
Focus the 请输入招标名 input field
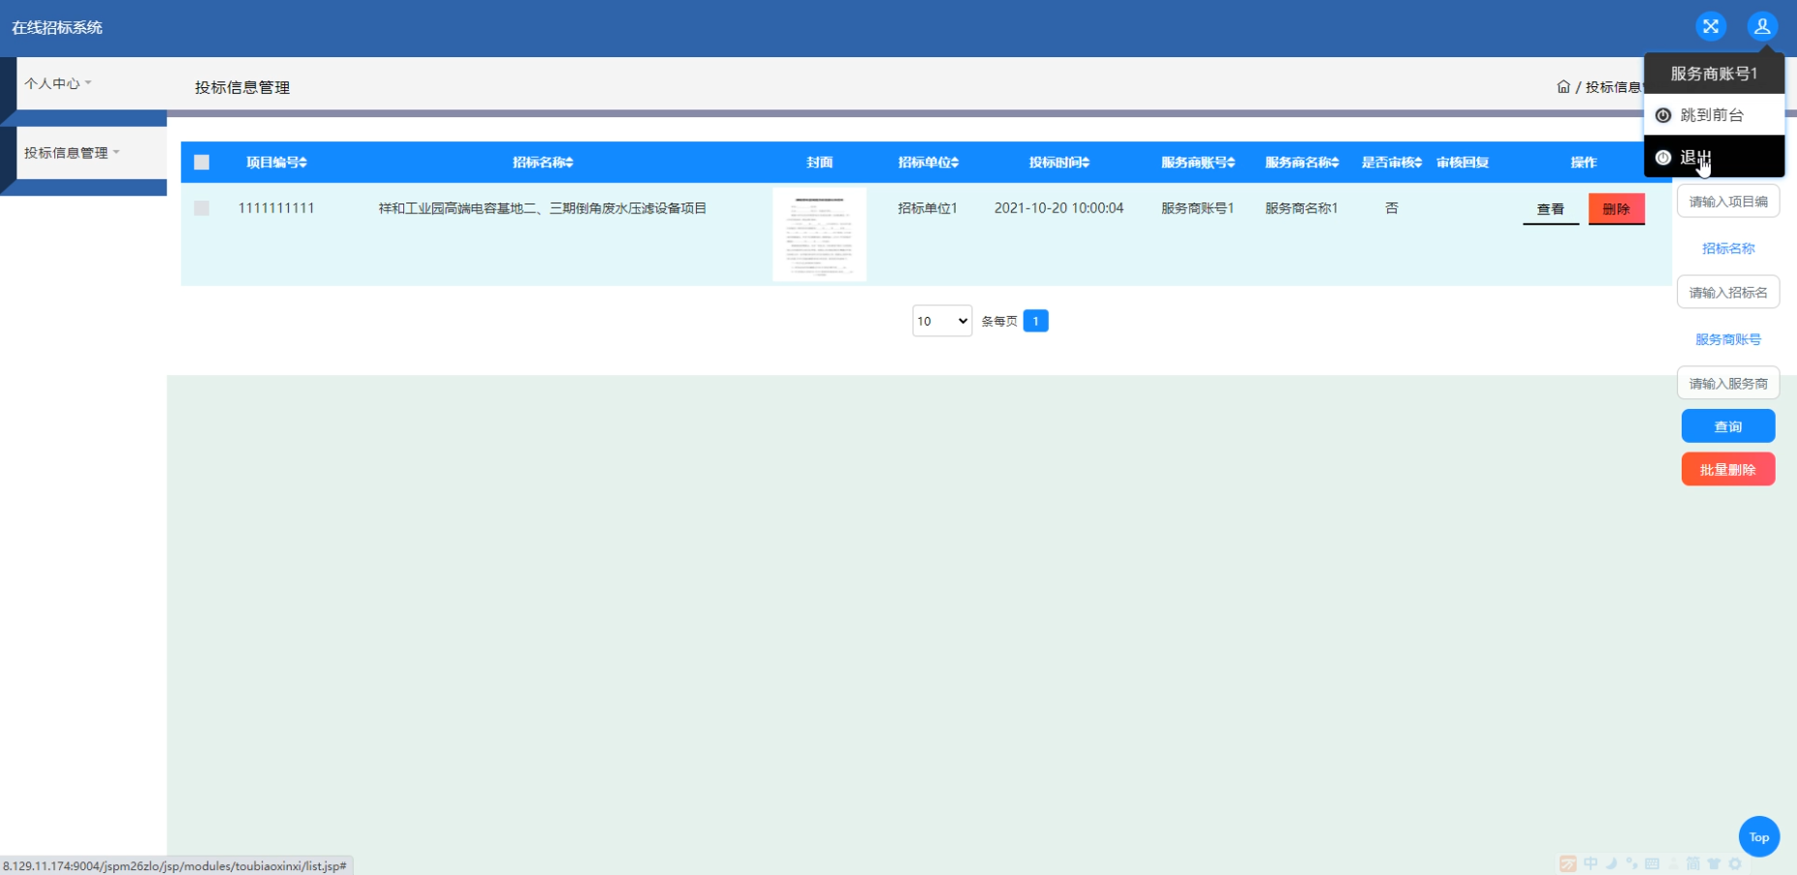coord(1728,292)
